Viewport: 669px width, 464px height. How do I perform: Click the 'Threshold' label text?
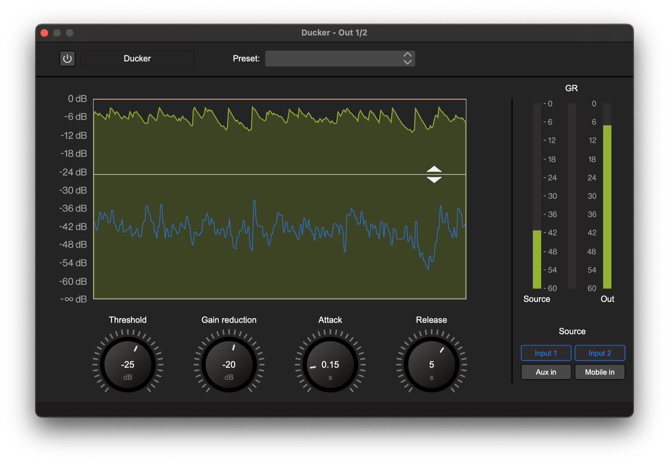click(x=128, y=320)
